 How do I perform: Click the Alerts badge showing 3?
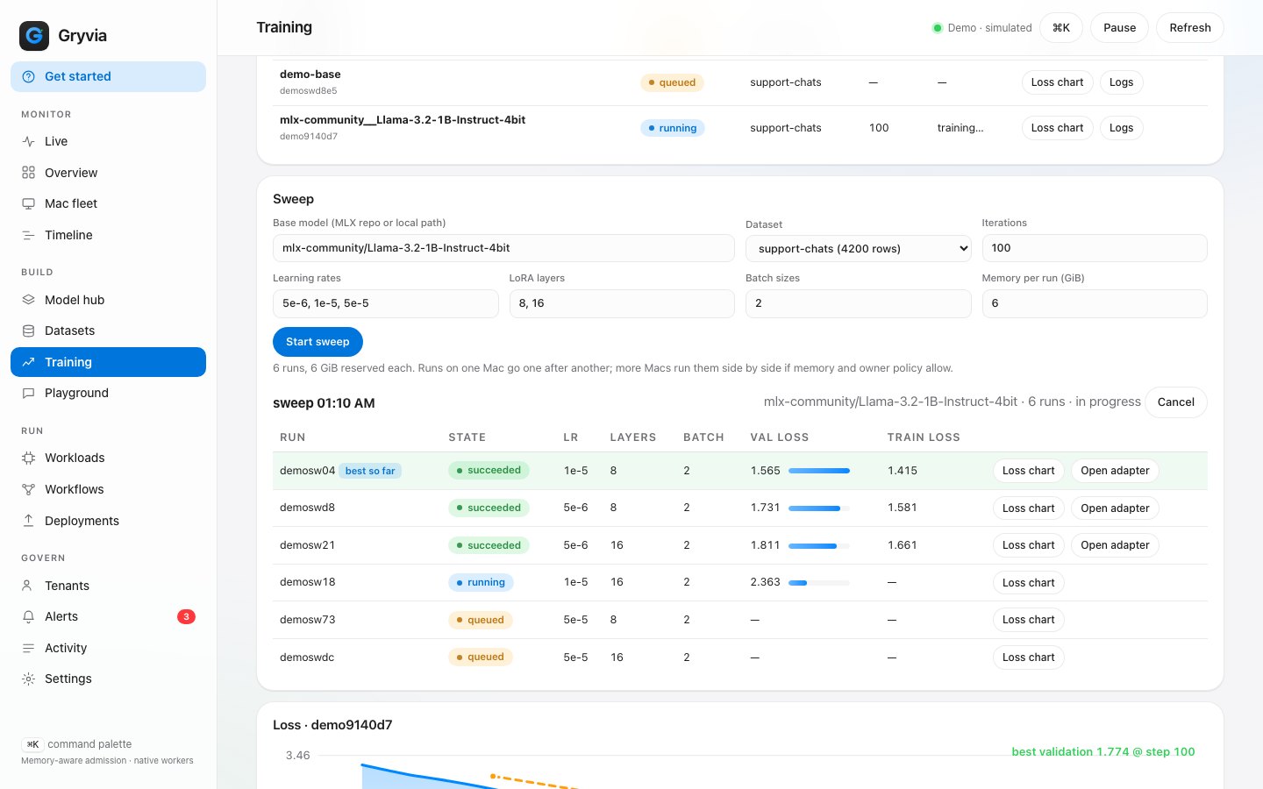coord(186,616)
